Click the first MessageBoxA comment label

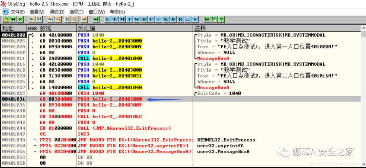pyautogui.click(x=213, y=58)
